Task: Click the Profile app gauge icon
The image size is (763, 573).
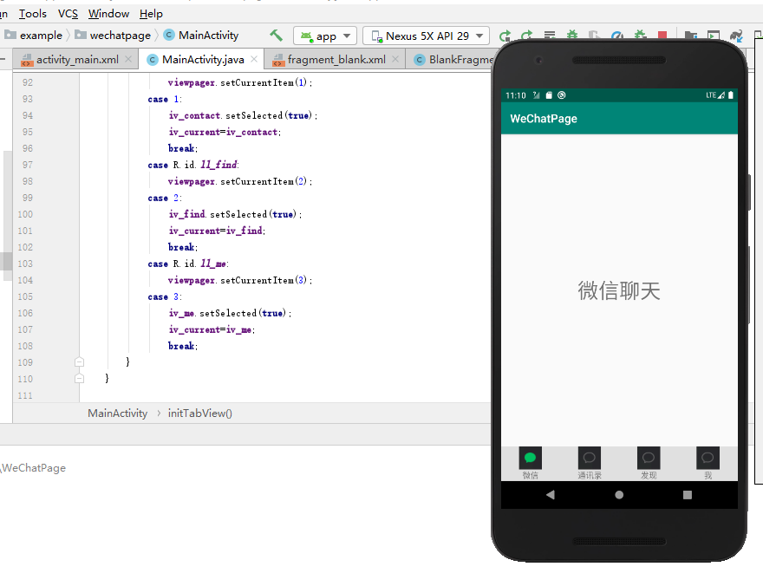Action: coord(617,36)
